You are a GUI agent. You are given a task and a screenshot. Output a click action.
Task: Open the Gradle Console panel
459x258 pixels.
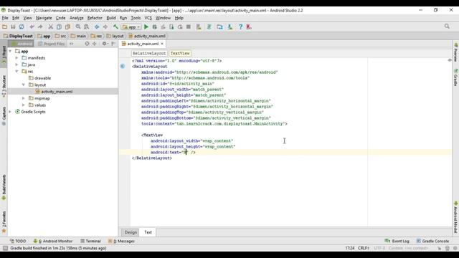[x=432, y=241]
